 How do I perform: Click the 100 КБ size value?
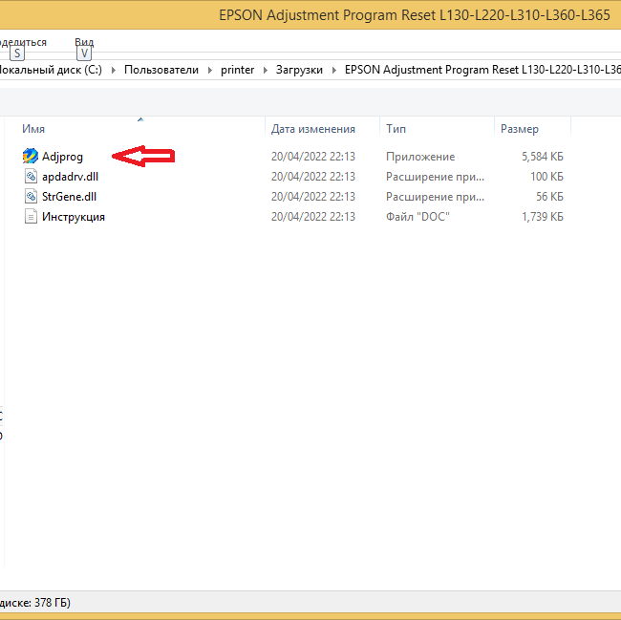pyautogui.click(x=546, y=176)
